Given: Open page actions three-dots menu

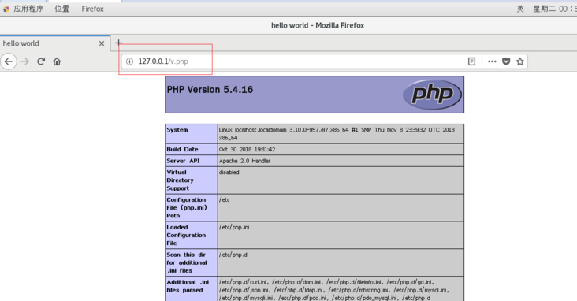Looking at the screenshot, I should [x=492, y=61].
